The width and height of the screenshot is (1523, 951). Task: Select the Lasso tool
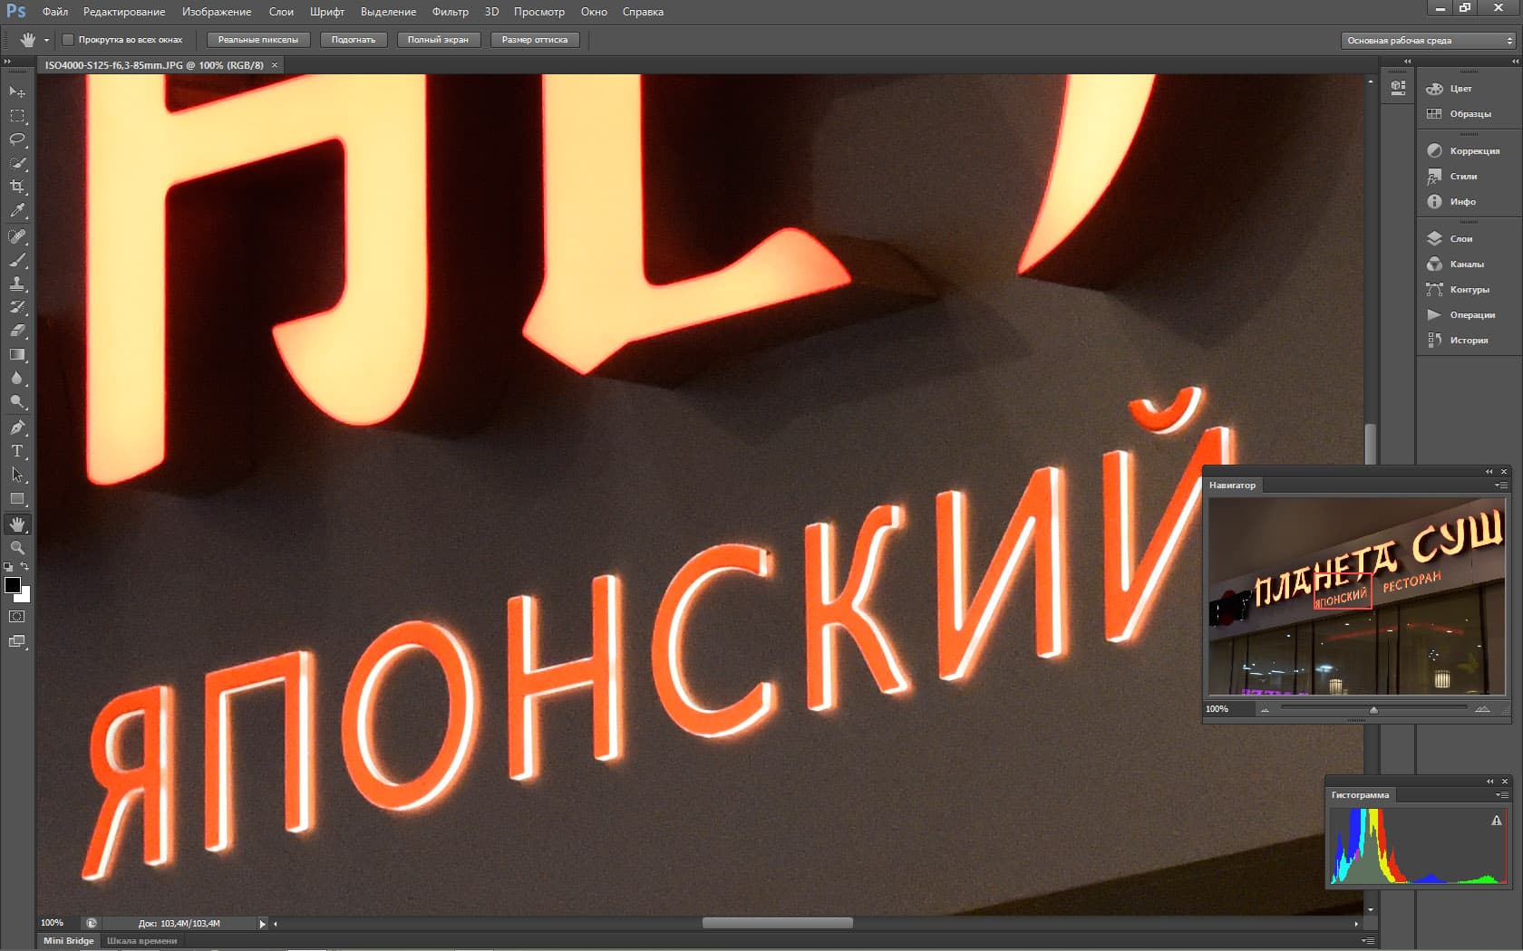point(17,139)
